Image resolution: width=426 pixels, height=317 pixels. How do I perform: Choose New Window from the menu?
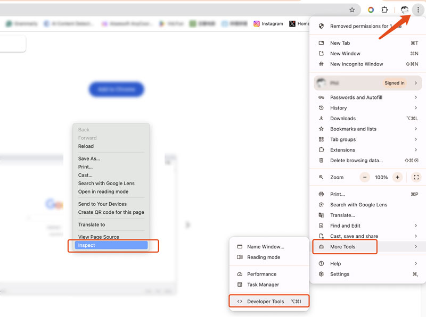(x=368, y=54)
